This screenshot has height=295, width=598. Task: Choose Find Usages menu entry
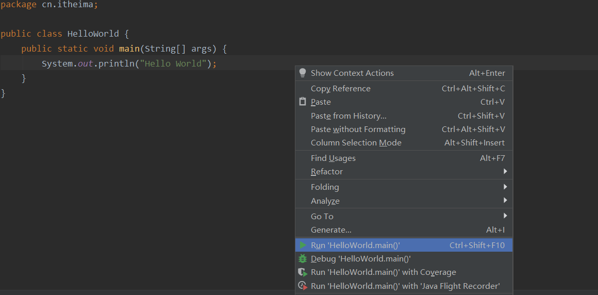pos(333,158)
